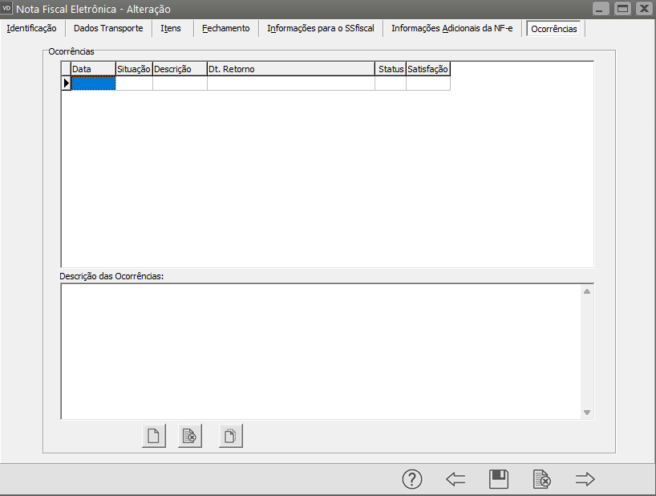Click the Dt. Retorno column header
The image size is (656, 496).
coord(290,69)
